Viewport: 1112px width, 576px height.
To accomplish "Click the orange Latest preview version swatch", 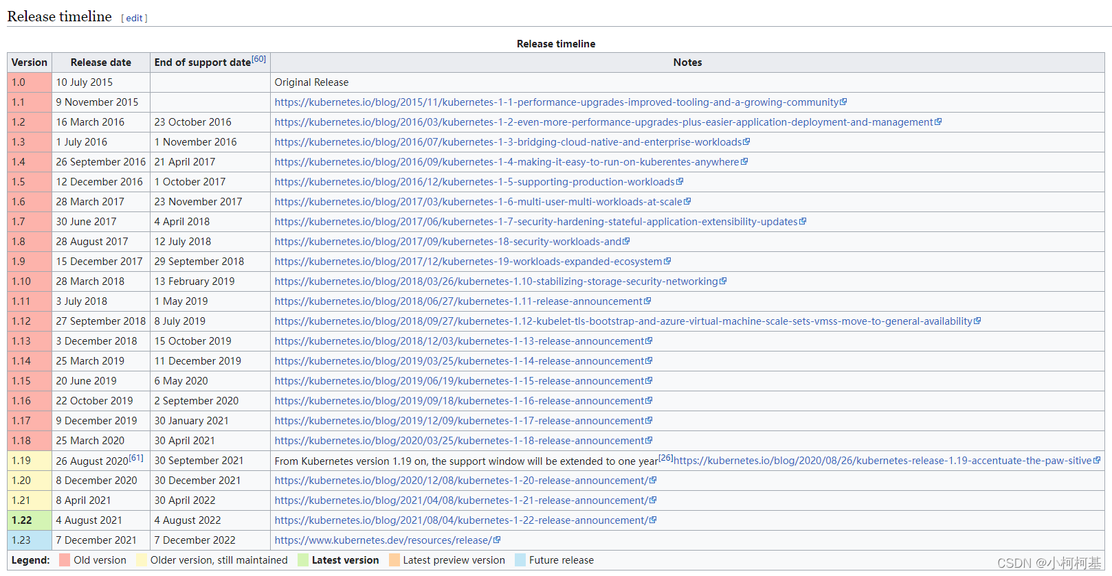I will pos(394,560).
